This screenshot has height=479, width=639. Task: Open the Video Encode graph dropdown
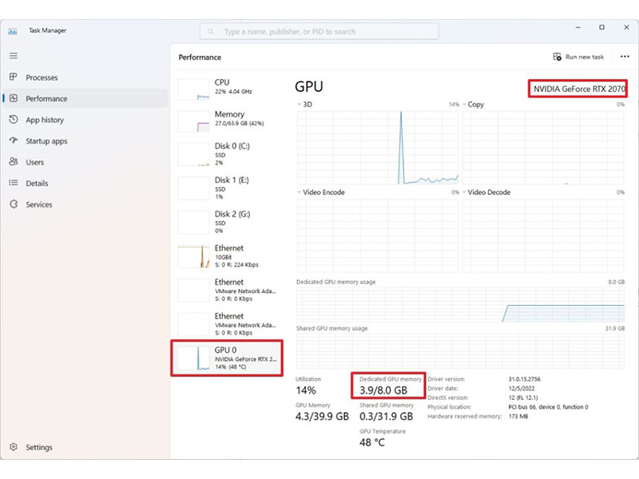point(299,192)
